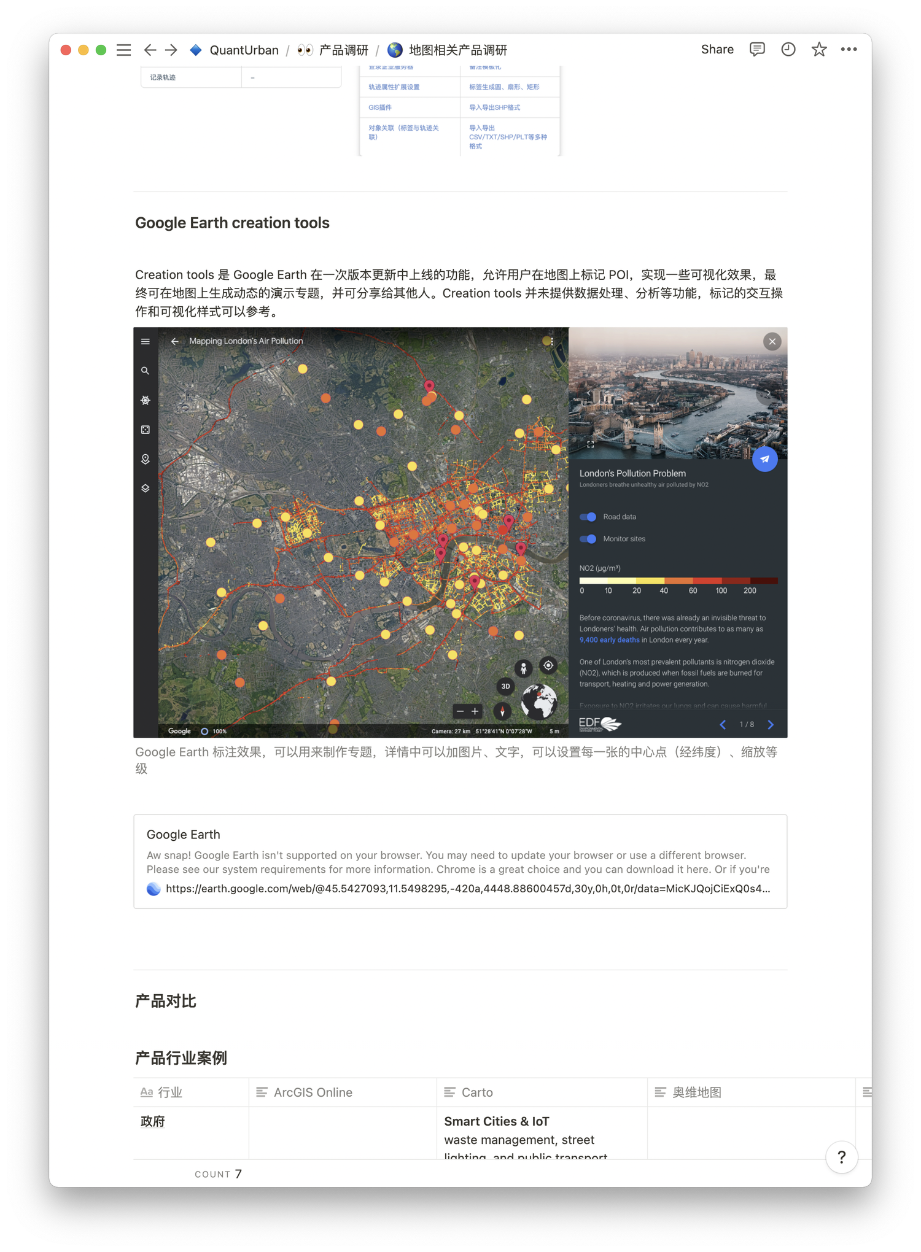The width and height of the screenshot is (921, 1252).
Task: Click the EDF logo in panel
Action: click(x=600, y=724)
